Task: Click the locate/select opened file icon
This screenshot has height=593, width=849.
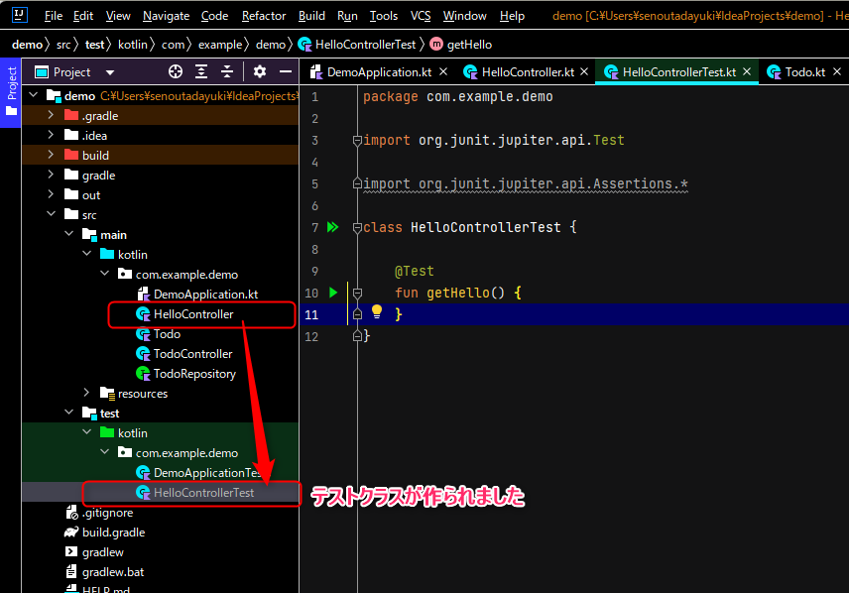Action: coord(176,71)
